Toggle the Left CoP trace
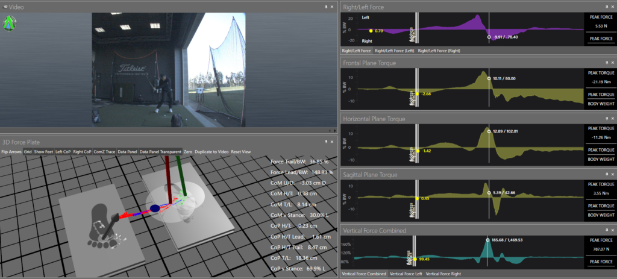This screenshot has height=279, width=617. [63, 152]
